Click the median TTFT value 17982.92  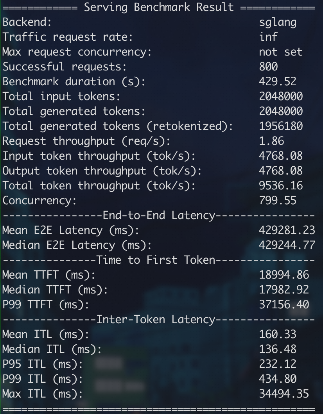[284, 290]
